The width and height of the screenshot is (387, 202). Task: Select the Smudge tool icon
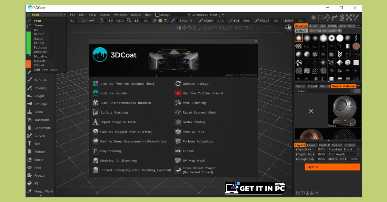point(29,104)
